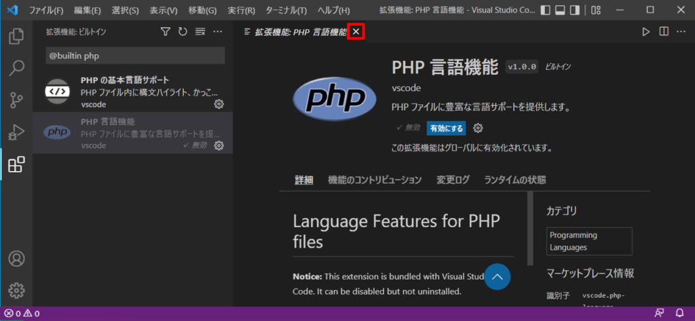Open Customize Layout icon in title bar

click(x=596, y=10)
